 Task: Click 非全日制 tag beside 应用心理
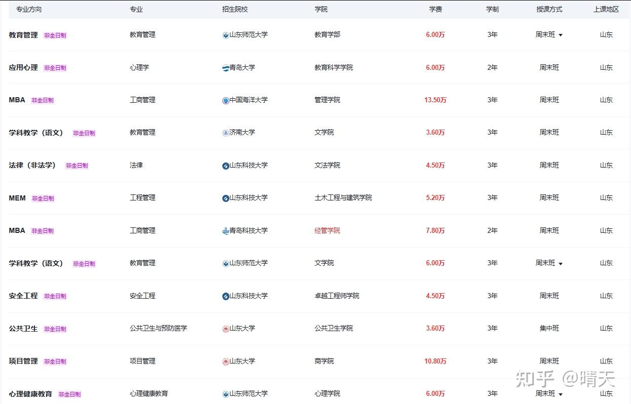tap(55, 68)
